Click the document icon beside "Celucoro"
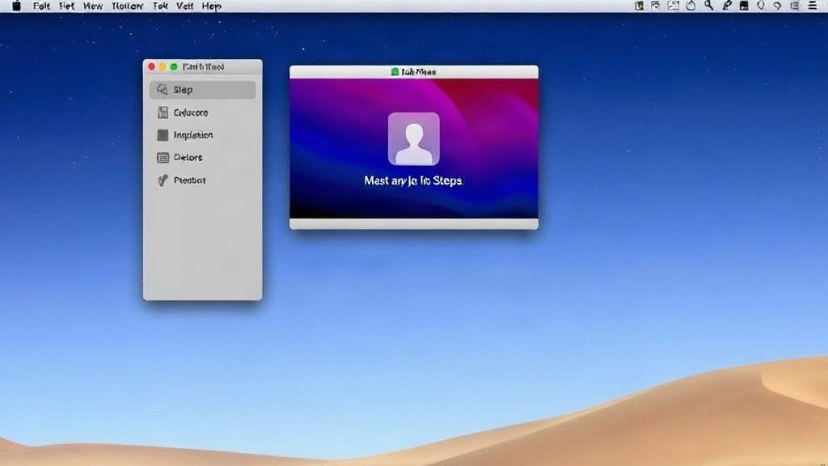 163,112
